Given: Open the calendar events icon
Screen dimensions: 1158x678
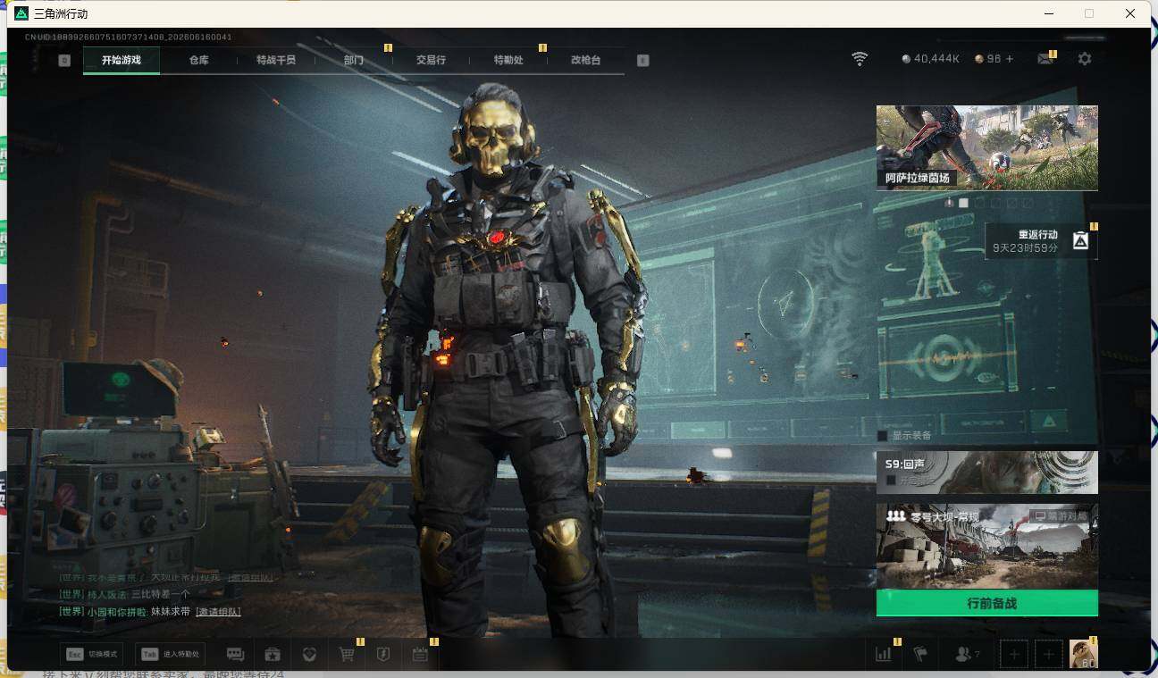Looking at the screenshot, I should tap(420, 655).
